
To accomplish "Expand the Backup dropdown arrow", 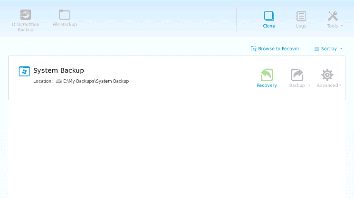I will (309, 85).
